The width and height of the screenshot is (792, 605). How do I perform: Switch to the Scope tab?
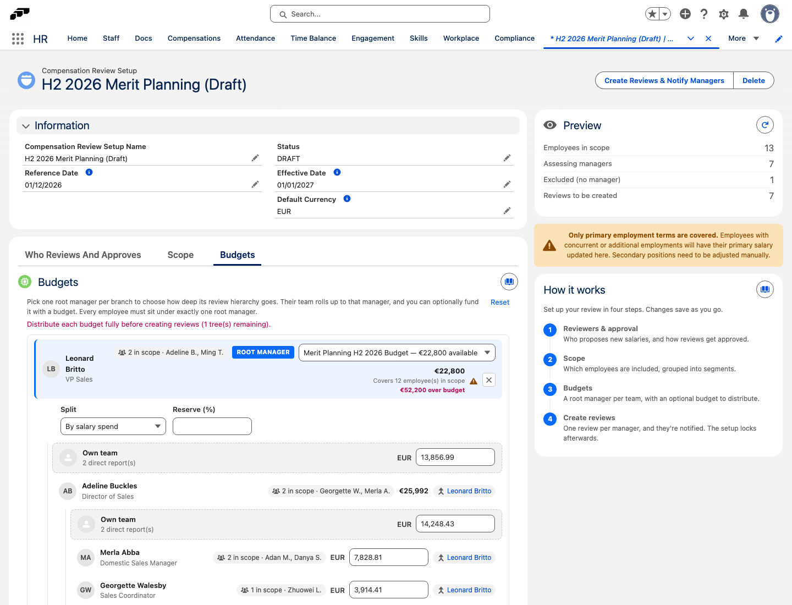coord(180,255)
